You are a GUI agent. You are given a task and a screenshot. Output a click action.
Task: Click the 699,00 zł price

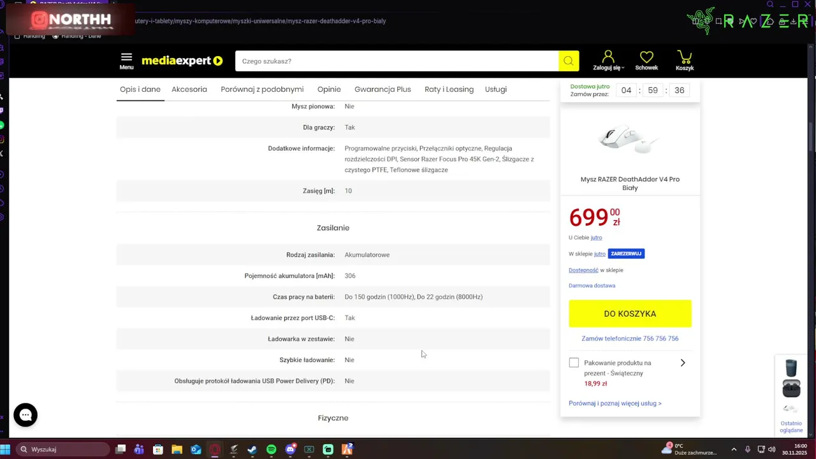point(594,217)
